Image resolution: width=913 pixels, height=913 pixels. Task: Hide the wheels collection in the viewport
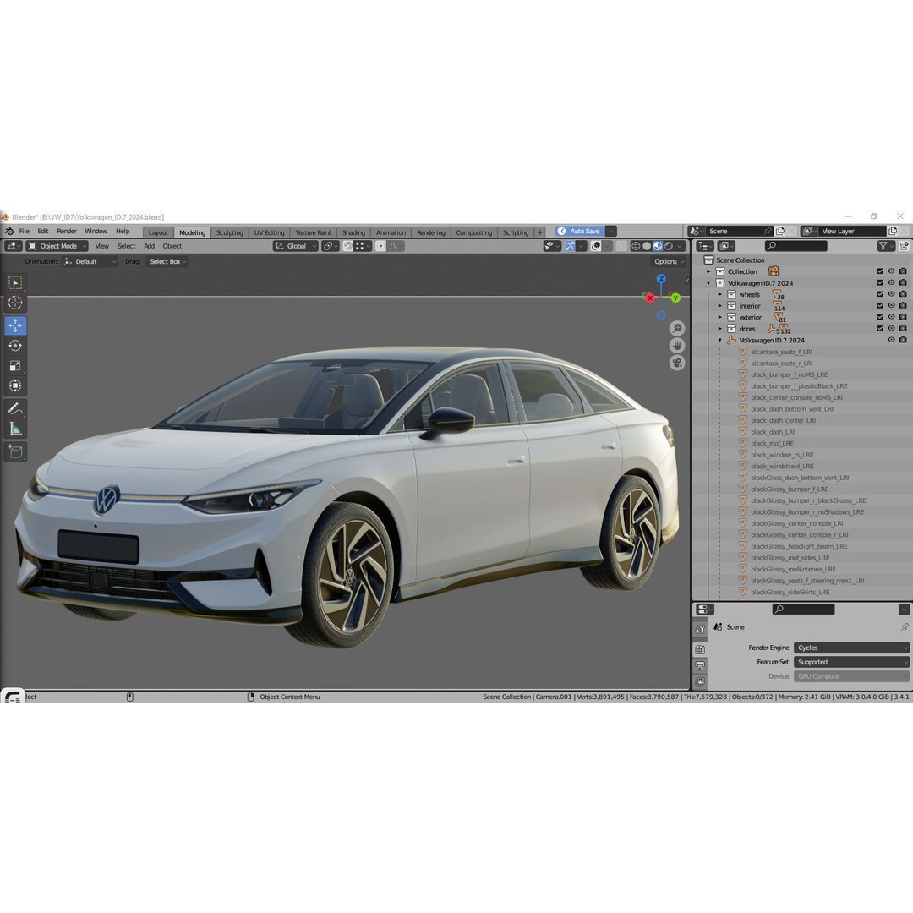pyautogui.click(x=891, y=294)
